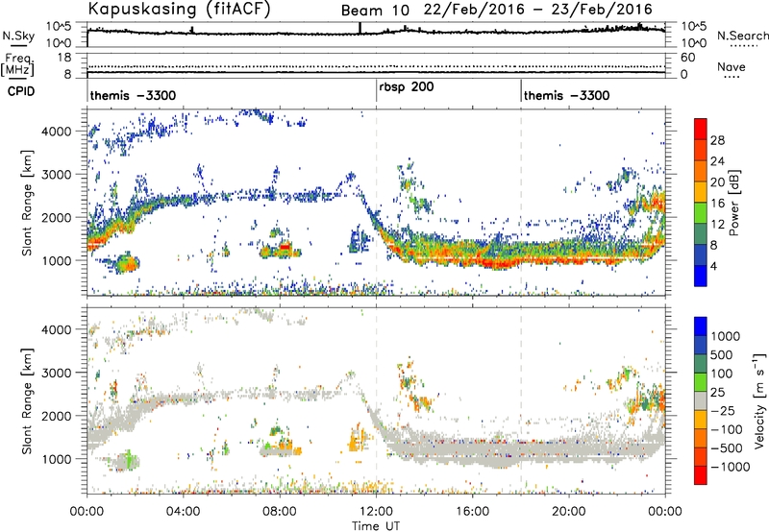The image size is (769, 532).
Task: Click the 'Nave' legend label
Action: [x=732, y=67]
